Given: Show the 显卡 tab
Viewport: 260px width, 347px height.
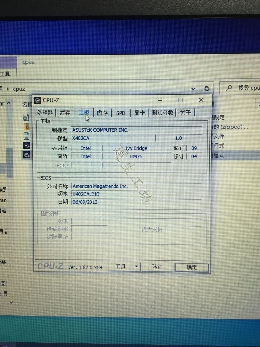Looking at the screenshot, I should [x=140, y=113].
